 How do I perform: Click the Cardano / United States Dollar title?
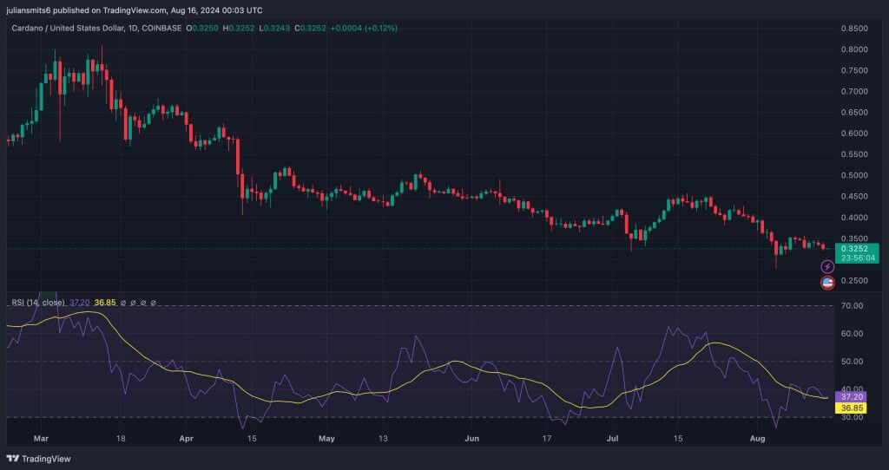click(x=67, y=29)
